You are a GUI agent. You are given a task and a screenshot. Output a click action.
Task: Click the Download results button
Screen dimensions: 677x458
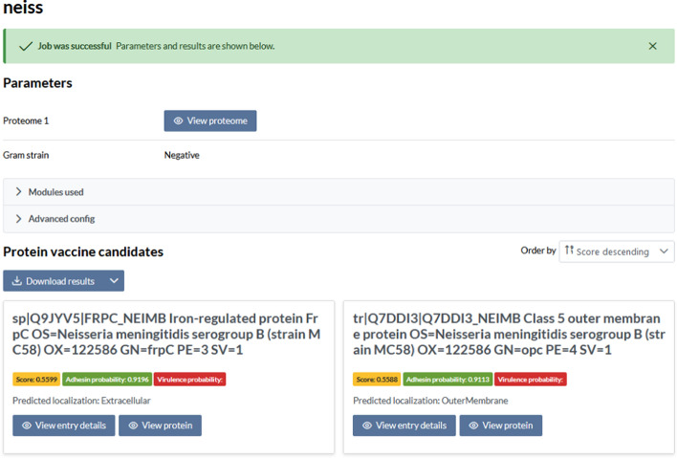(52, 281)
